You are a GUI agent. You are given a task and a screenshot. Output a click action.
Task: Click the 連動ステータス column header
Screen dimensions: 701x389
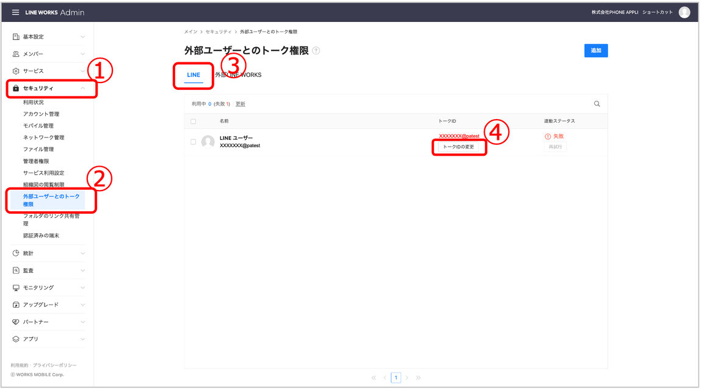tap(559, 121)
